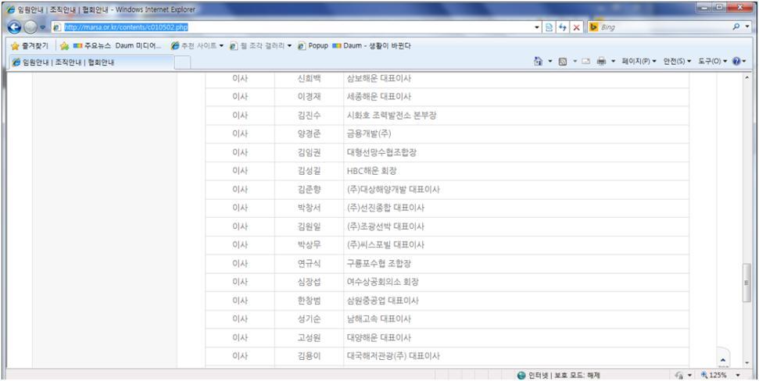Viewport: 759px width, 381px height.
Task: Click the Print printer icon
Action: tap(601, 62)
